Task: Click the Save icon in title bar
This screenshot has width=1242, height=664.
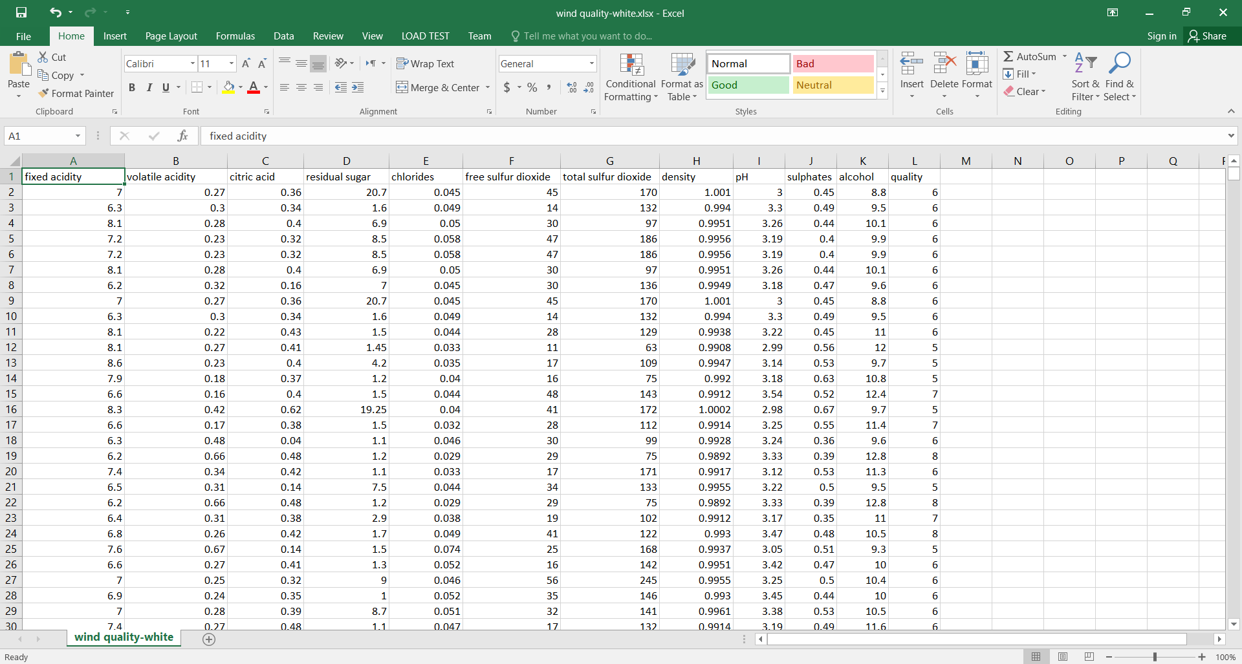Action: pos(21,12)
